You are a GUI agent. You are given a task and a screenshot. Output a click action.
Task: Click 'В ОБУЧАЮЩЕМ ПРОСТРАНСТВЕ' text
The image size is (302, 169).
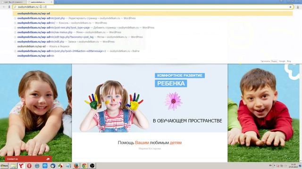(187, 121)
